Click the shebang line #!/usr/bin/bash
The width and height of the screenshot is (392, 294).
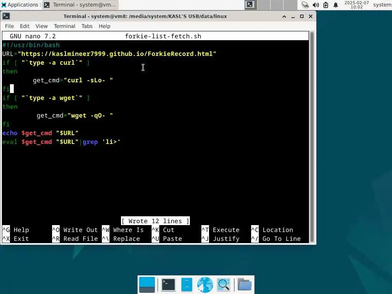point(31,45)
